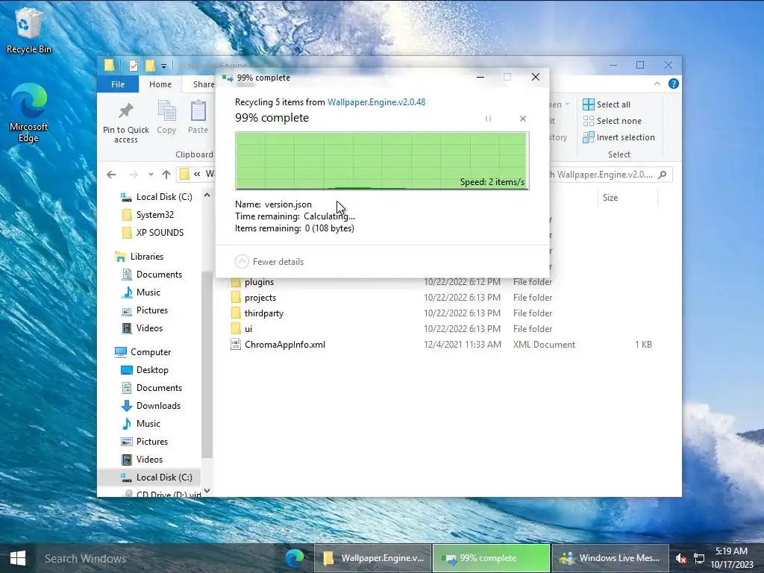Image resolution: width=764 pixels, height=573 pixels.
Task: Click the taskbar clock and date
Action: (x=731, y=558)
